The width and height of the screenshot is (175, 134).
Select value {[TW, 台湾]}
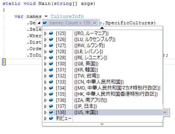coord(87,76)
